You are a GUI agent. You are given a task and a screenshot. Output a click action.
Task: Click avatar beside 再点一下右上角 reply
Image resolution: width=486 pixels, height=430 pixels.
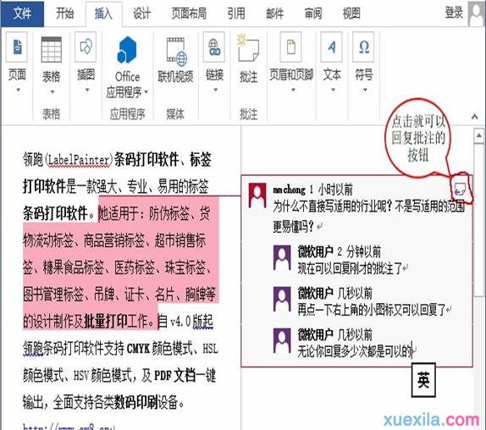pos(282,300)
